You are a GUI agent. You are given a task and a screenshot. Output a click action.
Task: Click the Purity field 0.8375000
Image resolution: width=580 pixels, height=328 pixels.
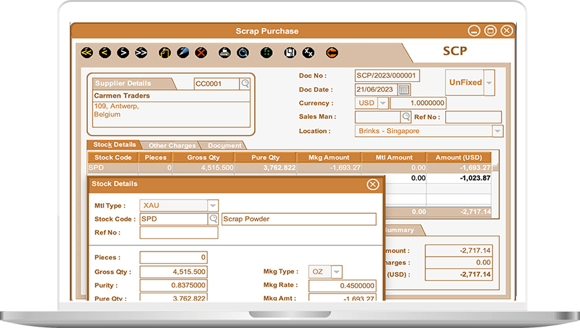click(x=173, y=286)
